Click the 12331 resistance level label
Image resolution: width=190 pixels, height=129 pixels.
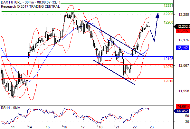(168, 5)
